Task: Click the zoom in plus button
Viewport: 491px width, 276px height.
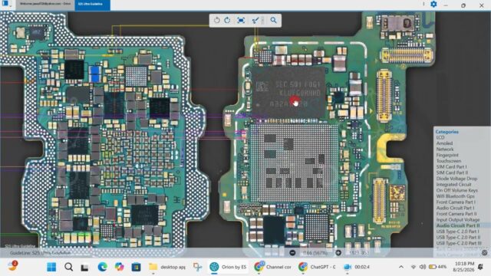Action: click(338, 252)
